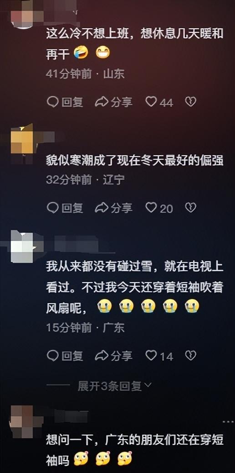Like the Liaoning comment with 20 likes
Image resolution: width=235 pixels, height=473 pixels.
(159, 208)
